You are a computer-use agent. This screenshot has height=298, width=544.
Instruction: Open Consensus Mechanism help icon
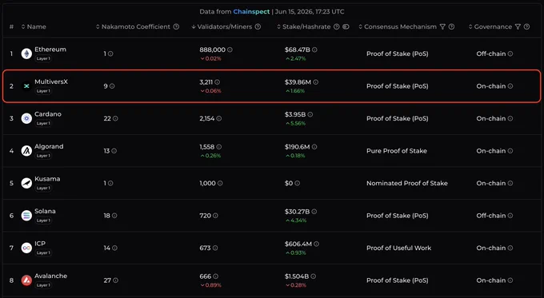click(x=451, y=26)
